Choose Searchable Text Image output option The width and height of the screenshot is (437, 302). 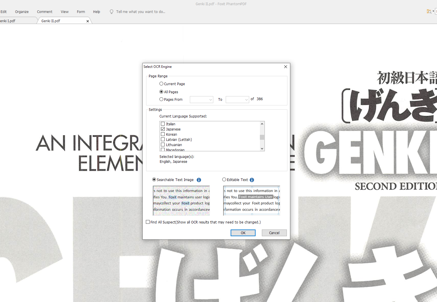pos(154,180)
